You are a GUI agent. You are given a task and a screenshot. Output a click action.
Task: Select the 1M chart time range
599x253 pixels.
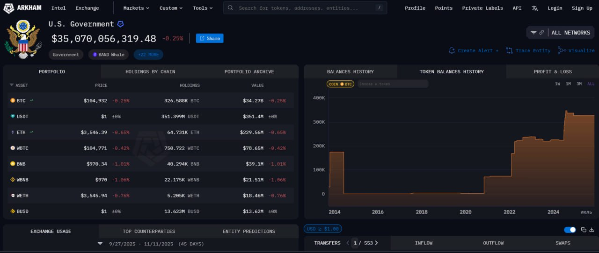point(568,84)
